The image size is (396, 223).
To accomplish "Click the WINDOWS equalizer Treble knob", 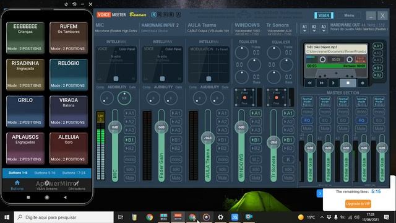I will coord(242,52).
